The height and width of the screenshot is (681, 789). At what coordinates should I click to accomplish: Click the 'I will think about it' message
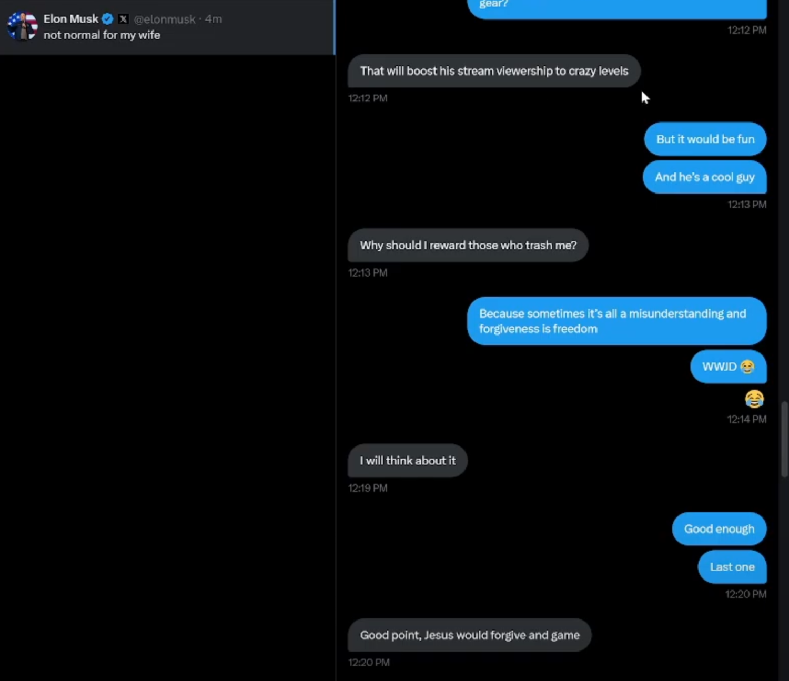tap(407, 461)
